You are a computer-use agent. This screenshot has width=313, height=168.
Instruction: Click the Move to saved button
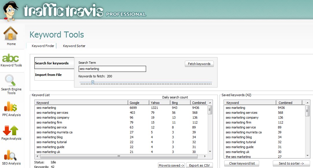pyautogui.click(x=171, y=165)
